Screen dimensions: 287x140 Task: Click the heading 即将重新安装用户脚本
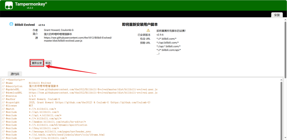click(x=140, y=24)
